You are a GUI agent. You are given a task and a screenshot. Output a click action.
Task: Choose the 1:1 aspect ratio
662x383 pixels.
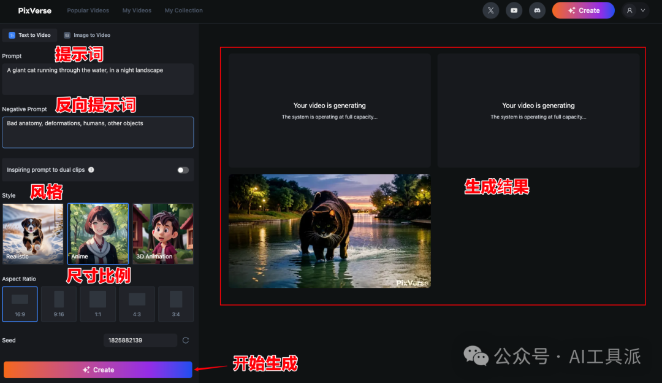98,304
